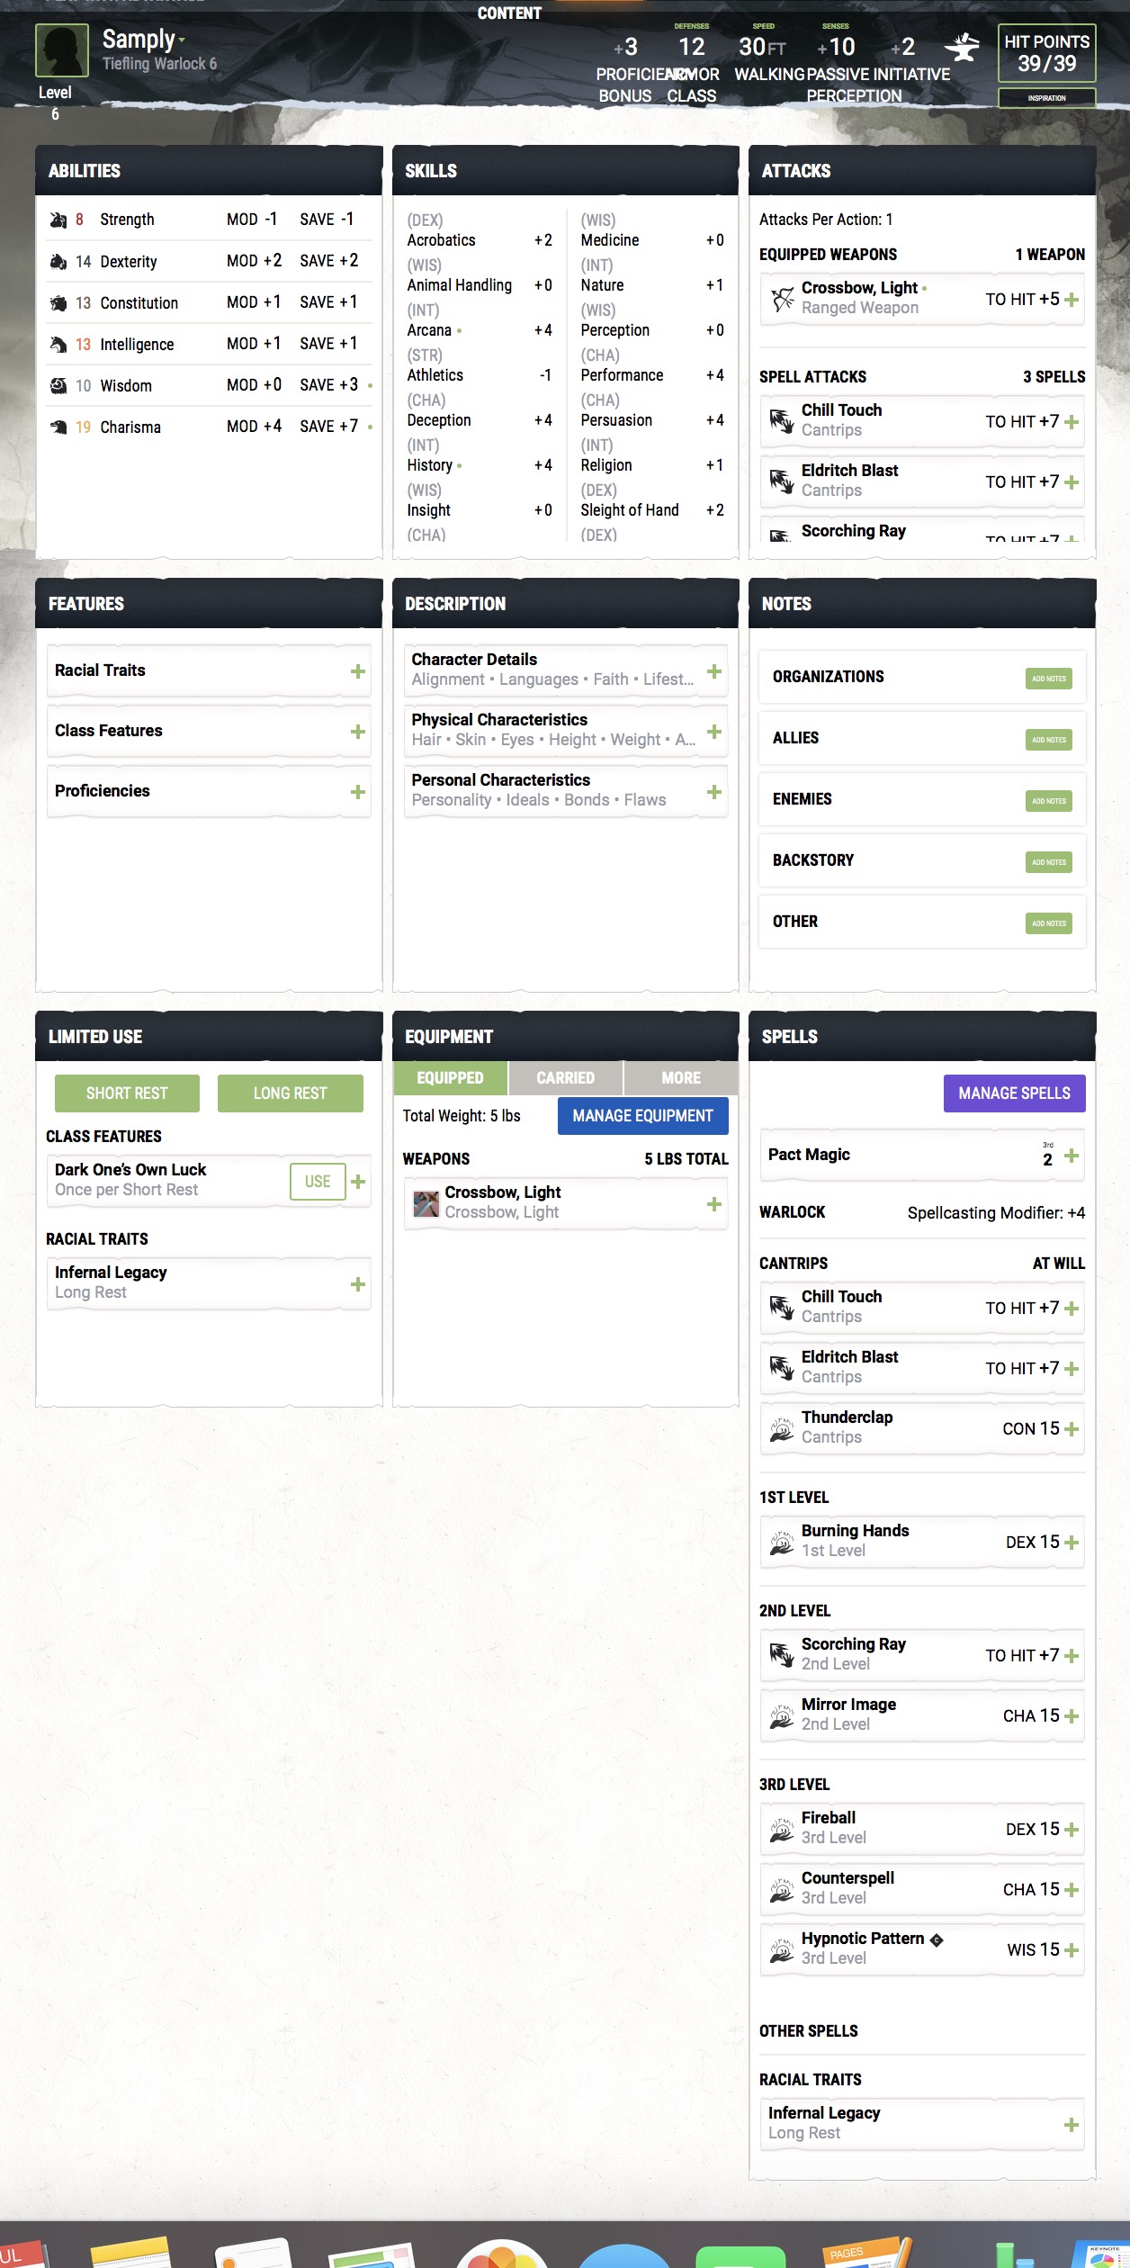Screen dimensions: 1130x2268
Task: Toggle the Inspiration box under hit points
Action: tap(1047, 97)
